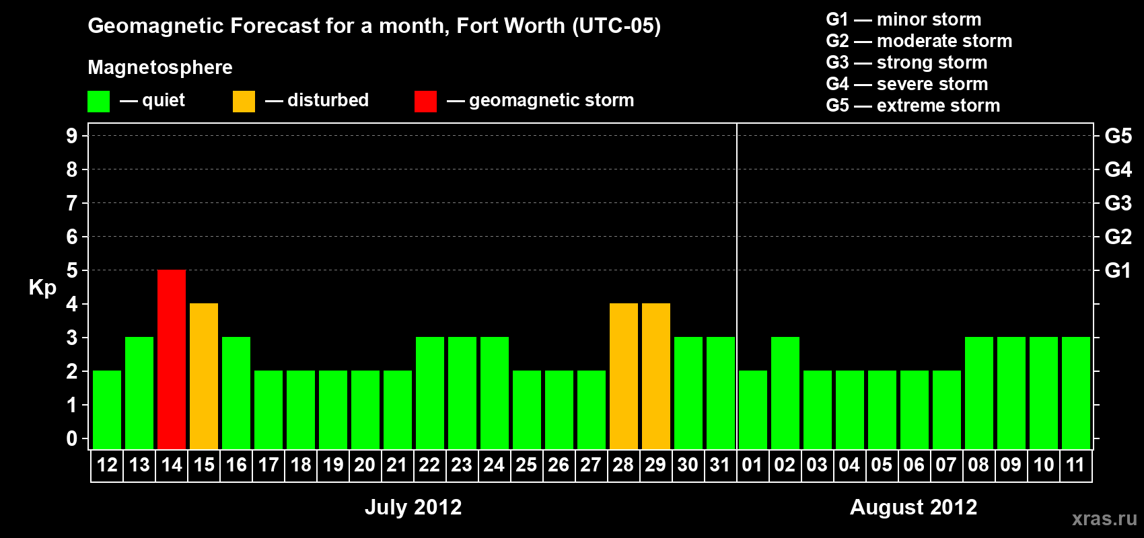Click the 'G2 — moderate storm' legend text
The width and height of the screenshot is (1144, 538).
tap(919, 41)
